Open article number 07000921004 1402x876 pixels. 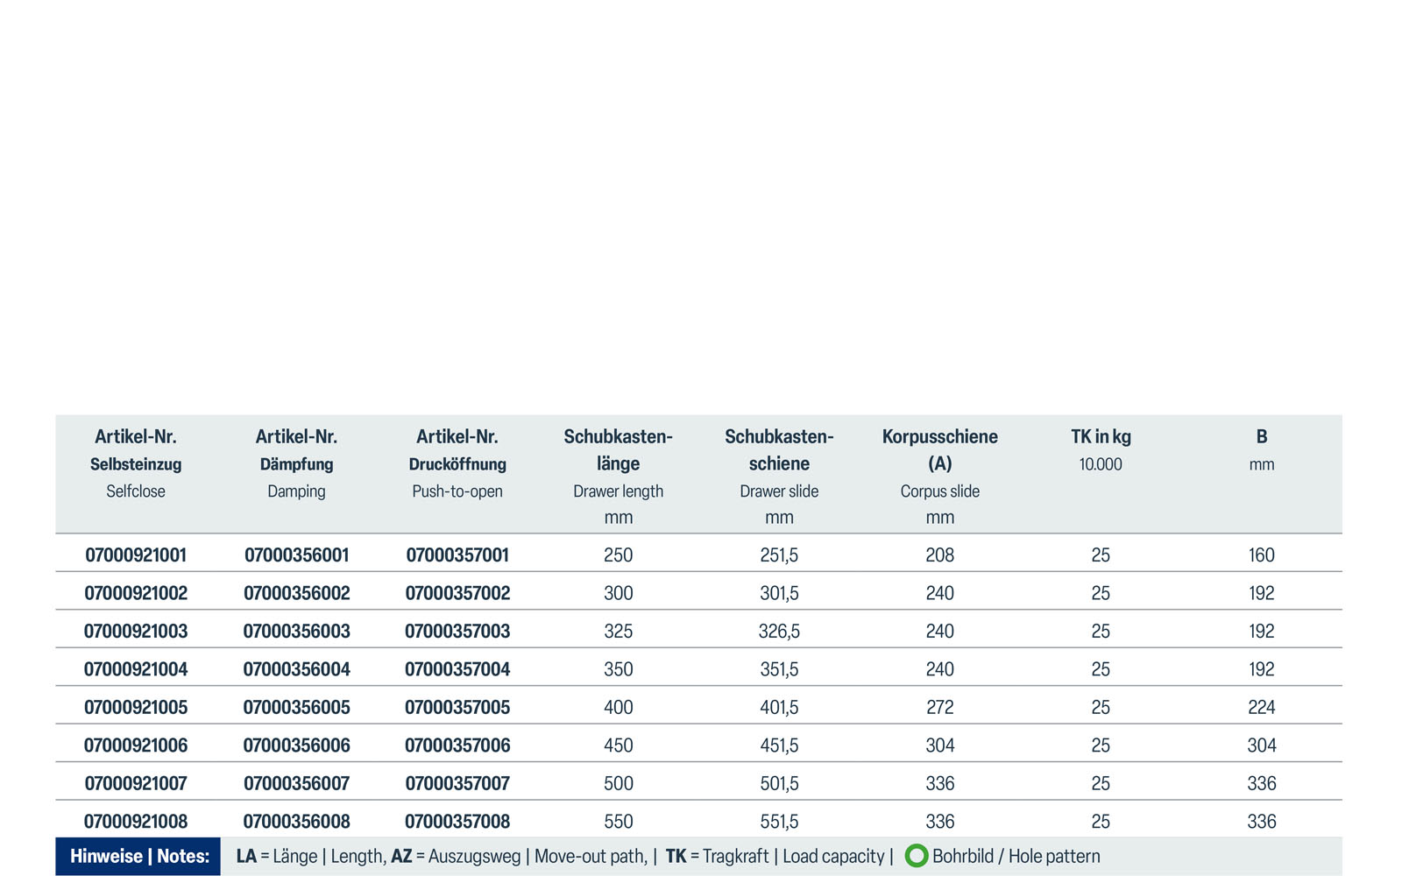pyautogui.click(x=136, y=669)
